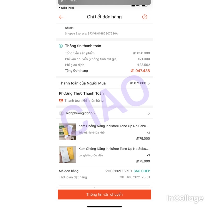This screenshot has width=209, height=209.
Task: Click the Shopee guarantee shield icon
Action: (61, 101)
